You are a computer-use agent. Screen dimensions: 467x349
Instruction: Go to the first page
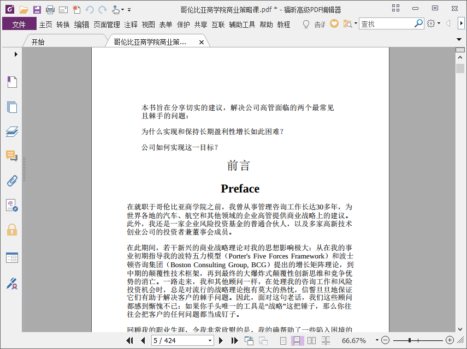[129, 340]
